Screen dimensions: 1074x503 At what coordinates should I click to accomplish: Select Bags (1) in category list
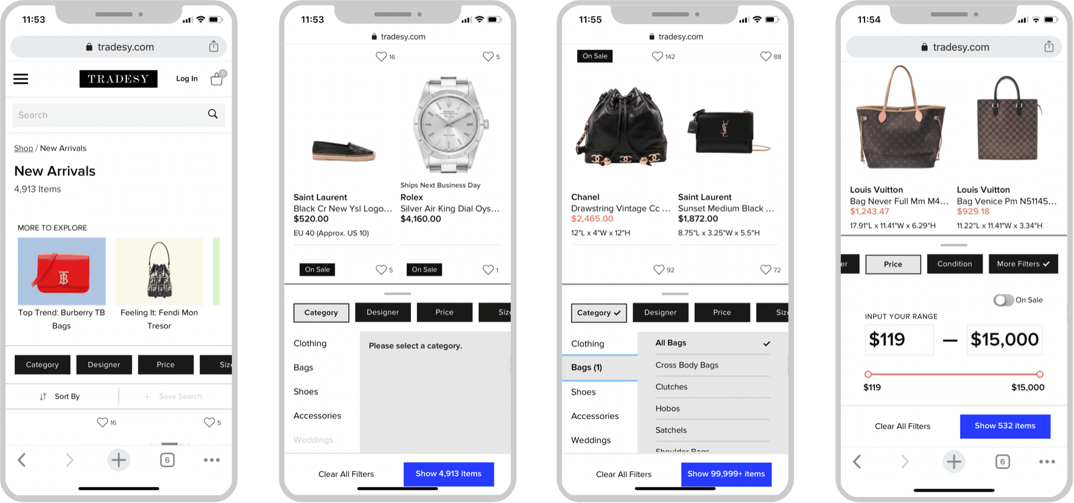600,367
